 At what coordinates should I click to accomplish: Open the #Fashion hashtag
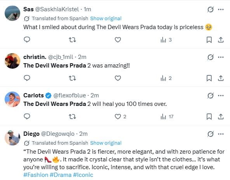[x=36, y=175]
